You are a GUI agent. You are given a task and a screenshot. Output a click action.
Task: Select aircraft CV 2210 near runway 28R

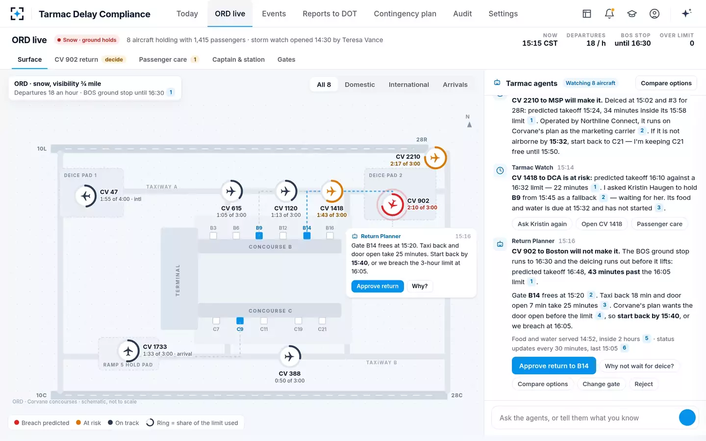435,158
